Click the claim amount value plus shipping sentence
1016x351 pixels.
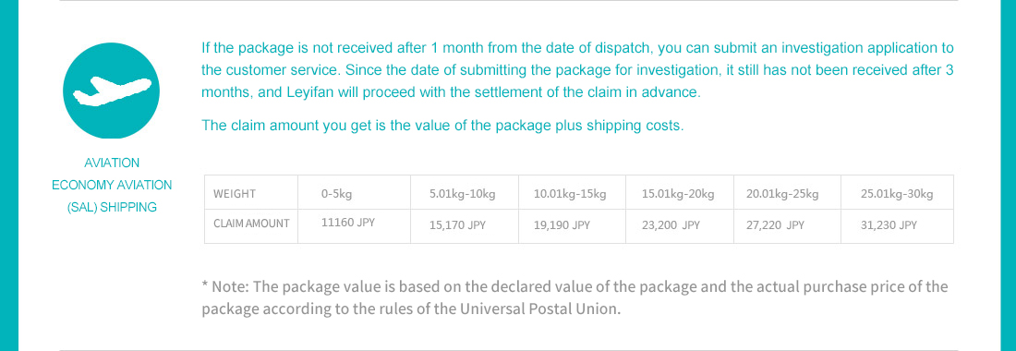(442, 125)
